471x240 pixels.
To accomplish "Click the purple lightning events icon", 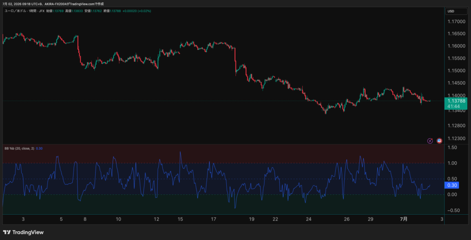I will pyautogui.click(x=430, y=141).
